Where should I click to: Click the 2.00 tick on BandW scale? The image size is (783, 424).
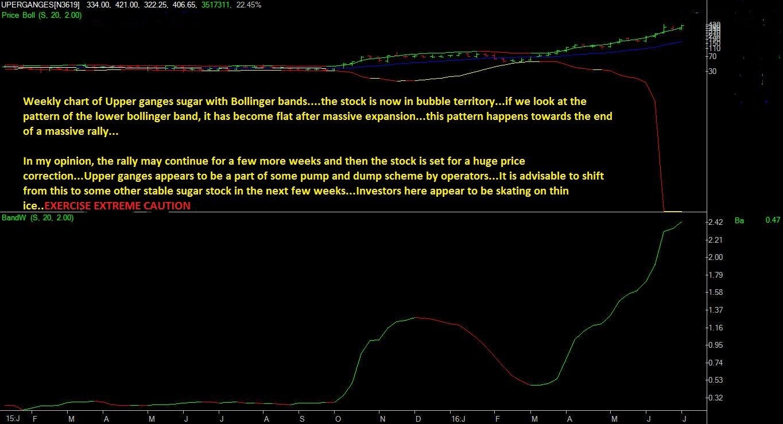click(715, 258)
